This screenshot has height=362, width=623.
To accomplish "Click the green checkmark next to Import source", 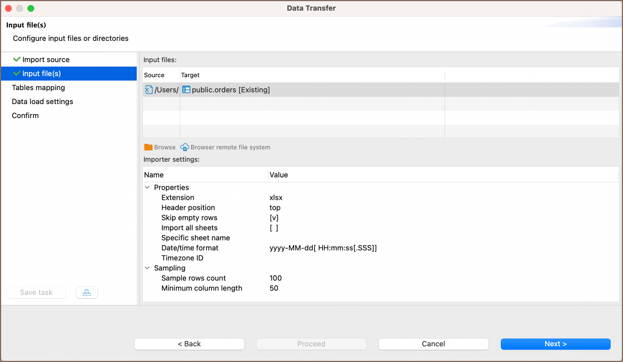I will coord(17,59).
